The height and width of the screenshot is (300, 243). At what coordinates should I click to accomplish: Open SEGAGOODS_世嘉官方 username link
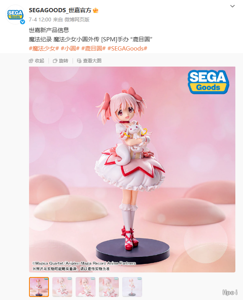[x=60, y=10]
